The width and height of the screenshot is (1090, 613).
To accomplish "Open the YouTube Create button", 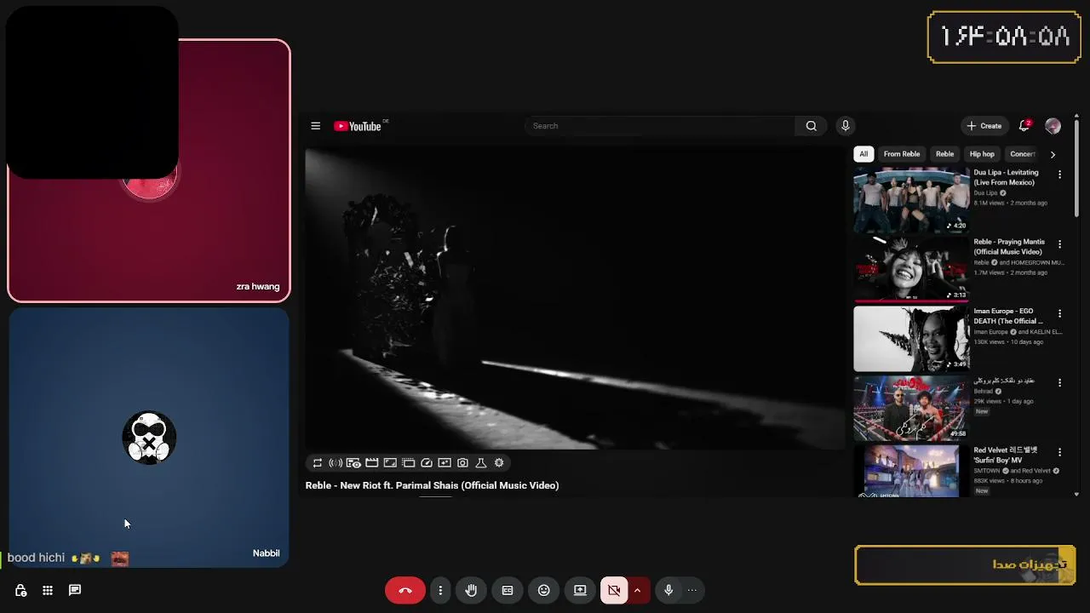I will (984, 126).
